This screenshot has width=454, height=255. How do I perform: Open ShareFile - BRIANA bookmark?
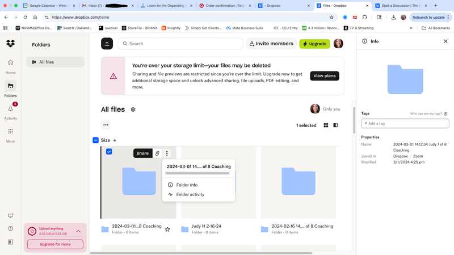tap(139, 28)
